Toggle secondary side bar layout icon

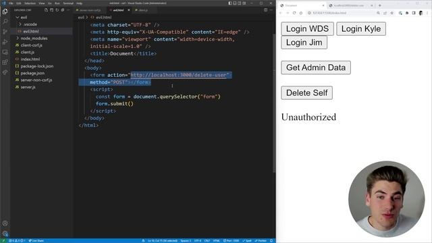pos(240,3)
